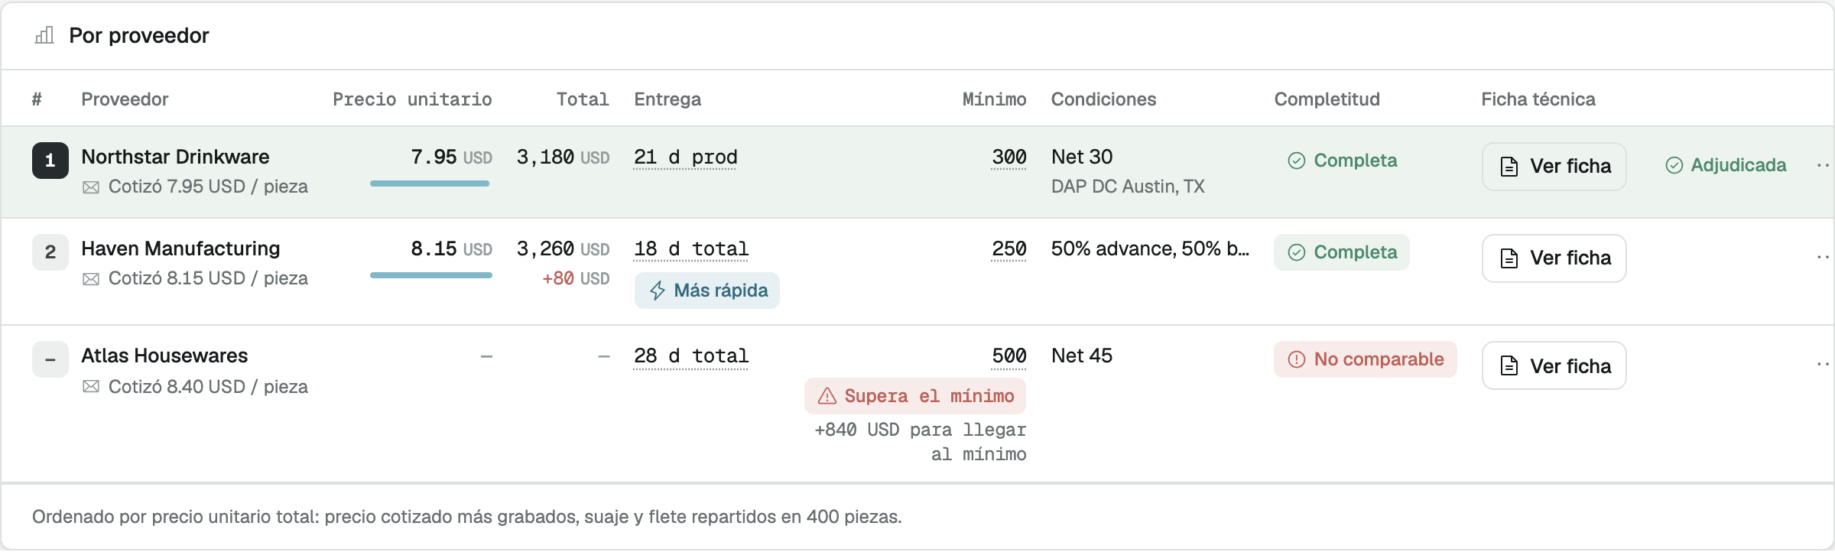
Task: Sort by the Mínimo column header
Action: pos(994,99)
